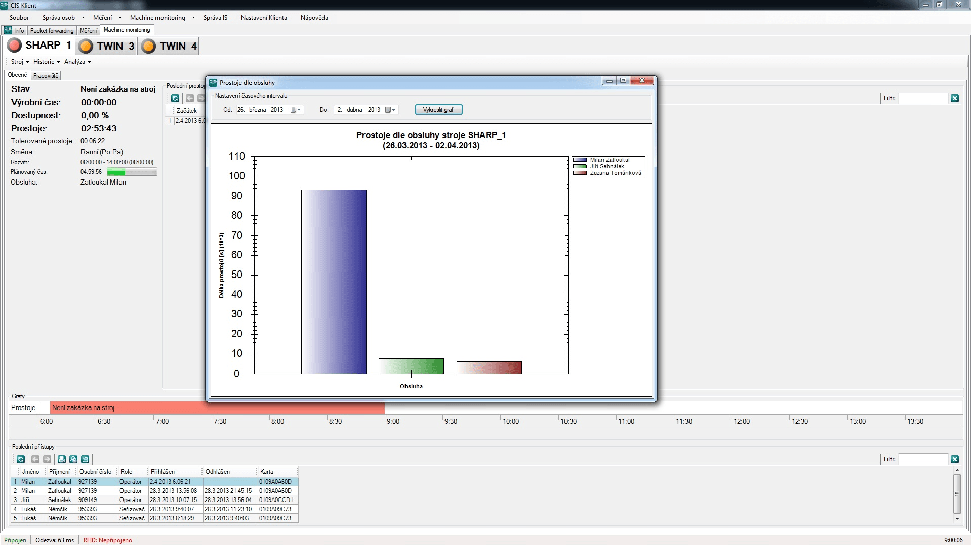Open print preview in access toolbar
The width and height of the screenshot is (971, 545).
pos(73,459)
